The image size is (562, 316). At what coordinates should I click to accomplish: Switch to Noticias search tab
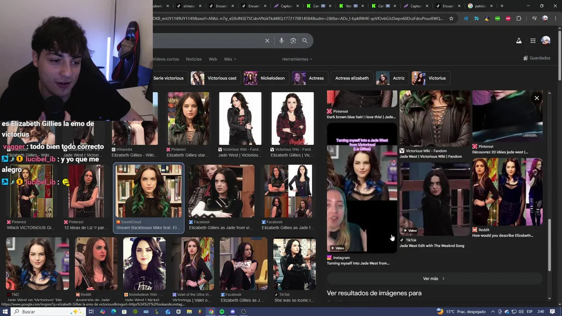click(194, 59)
